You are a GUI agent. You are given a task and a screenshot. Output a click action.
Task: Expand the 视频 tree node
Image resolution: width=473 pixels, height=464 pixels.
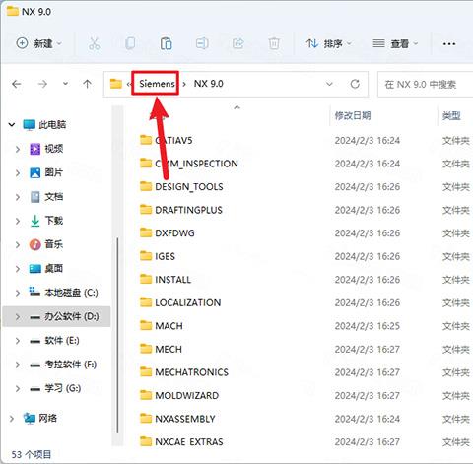[18, 149]
